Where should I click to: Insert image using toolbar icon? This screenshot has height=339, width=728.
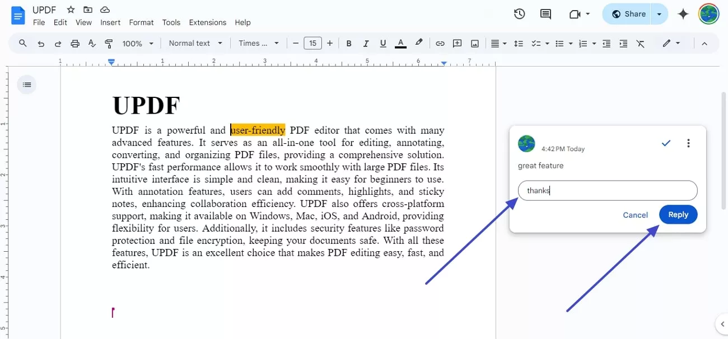(x=475, y=43)
